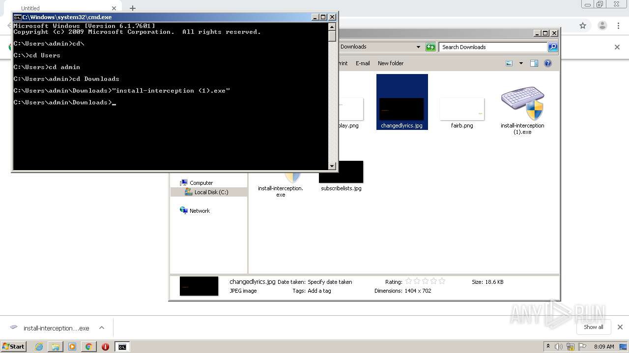Set the rating to three stars

425,281
